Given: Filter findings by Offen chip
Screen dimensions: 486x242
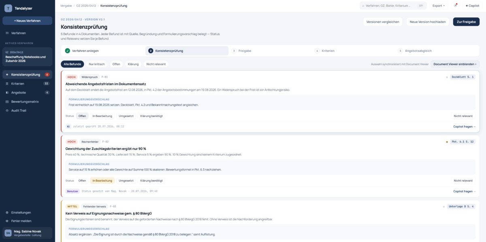Looking at the screenshot, I should pos(117,64).
